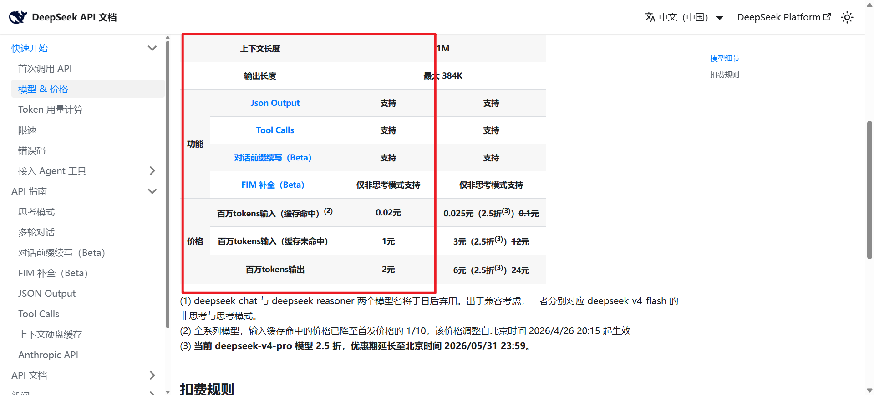
Task: Open Anthropic API in the sidebar
Action: [x=48, y=355]
